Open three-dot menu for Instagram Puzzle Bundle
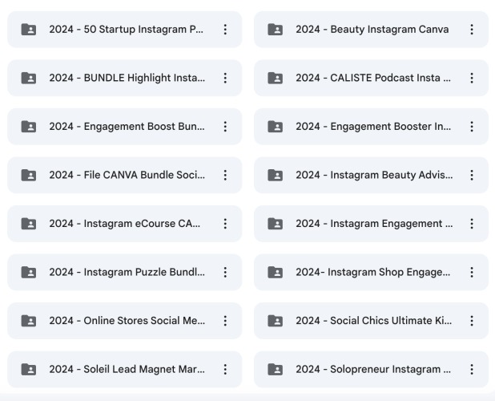 [x=225, y=272]
